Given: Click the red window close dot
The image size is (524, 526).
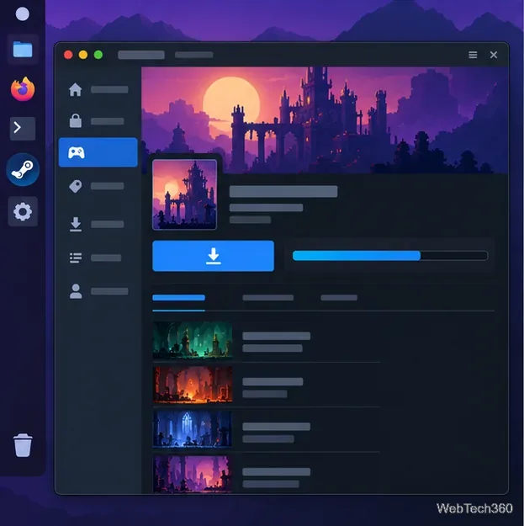Looking at the screenshot, I should [x=68, y=55].
